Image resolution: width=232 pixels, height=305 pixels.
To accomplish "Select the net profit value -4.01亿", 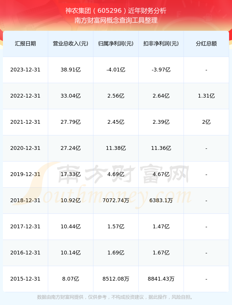I will coord(116,70).
